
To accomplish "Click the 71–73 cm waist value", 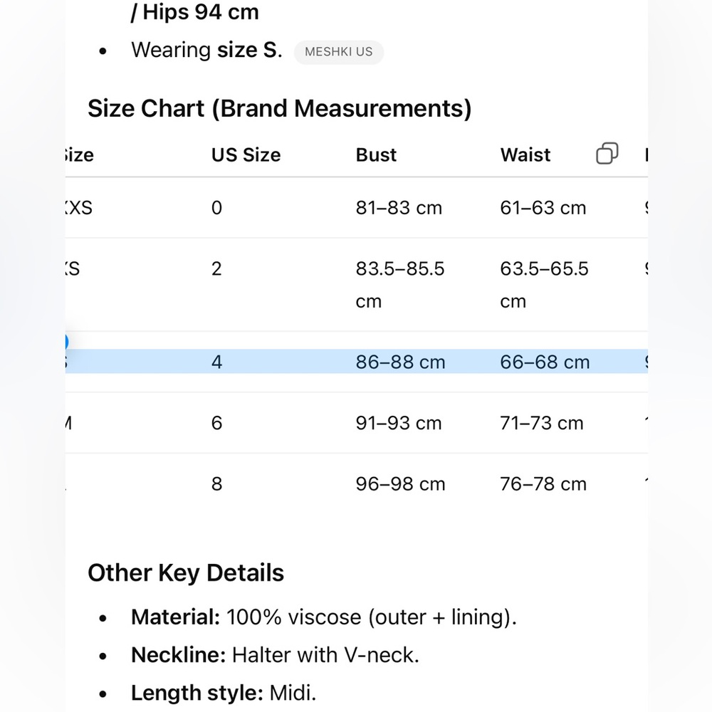I will coord(542,423).
